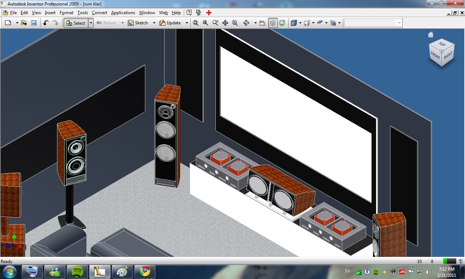Save the document with the floppy disk icon

coord(34,23)
